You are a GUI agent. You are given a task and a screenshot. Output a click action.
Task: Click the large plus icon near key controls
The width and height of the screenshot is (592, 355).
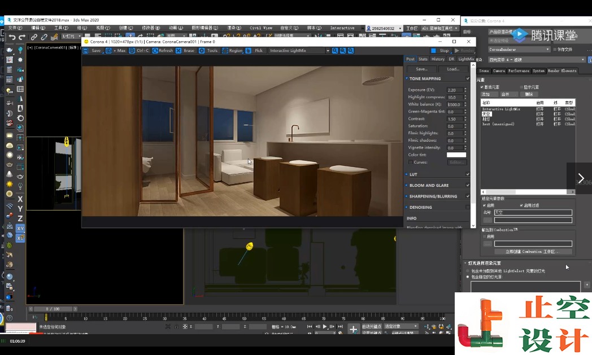353,330
